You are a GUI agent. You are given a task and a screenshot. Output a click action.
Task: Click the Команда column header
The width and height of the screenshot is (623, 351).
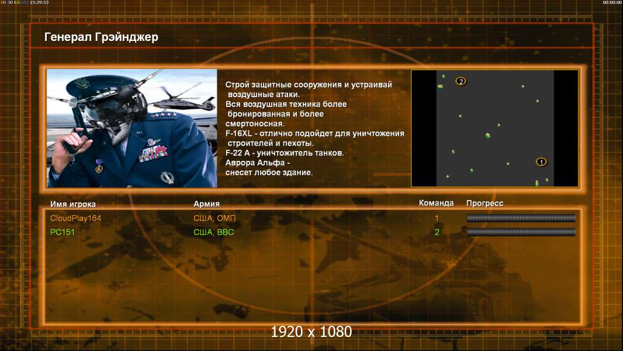click(436, 203)
